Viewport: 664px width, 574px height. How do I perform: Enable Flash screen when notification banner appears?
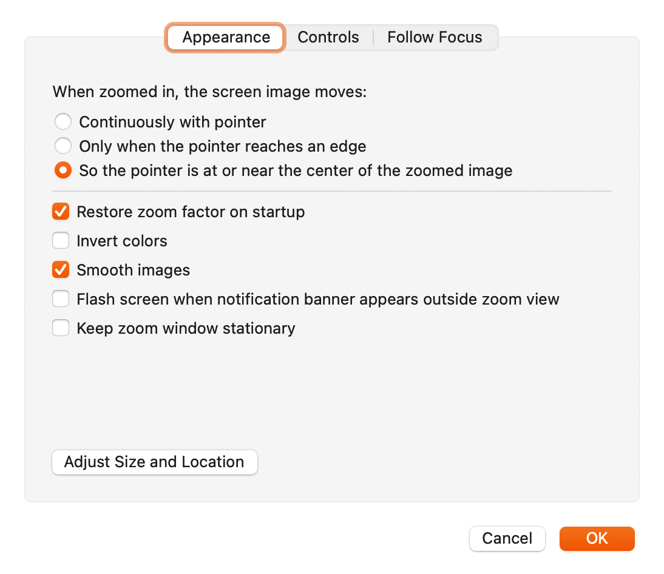tap(61, 299)
